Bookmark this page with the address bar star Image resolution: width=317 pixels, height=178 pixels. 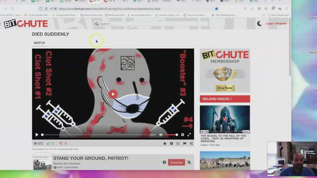pyautogui.click(x=216, y=9)
